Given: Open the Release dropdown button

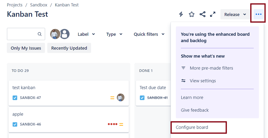Looking at the screenshot, I should point(235,14).
